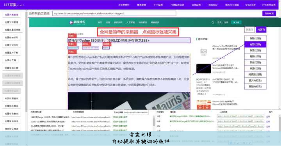The image size is (281, 146).
Task: Click the CSS selector field in the 内容 row
Action: point(240,121)
